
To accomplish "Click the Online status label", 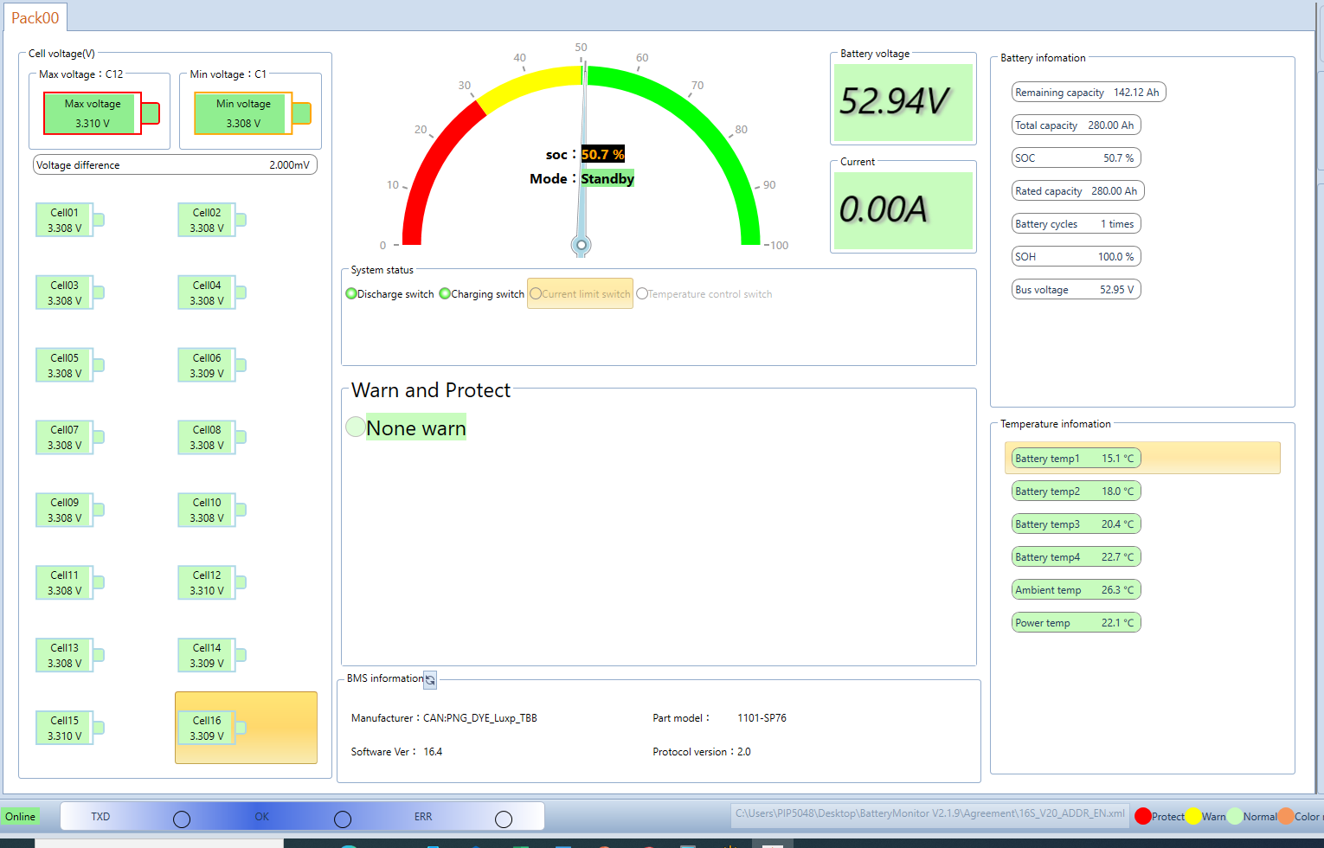I will [x=20, y=817].
